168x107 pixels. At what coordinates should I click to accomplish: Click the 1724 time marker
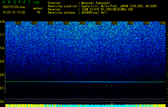tap(66, 23)
